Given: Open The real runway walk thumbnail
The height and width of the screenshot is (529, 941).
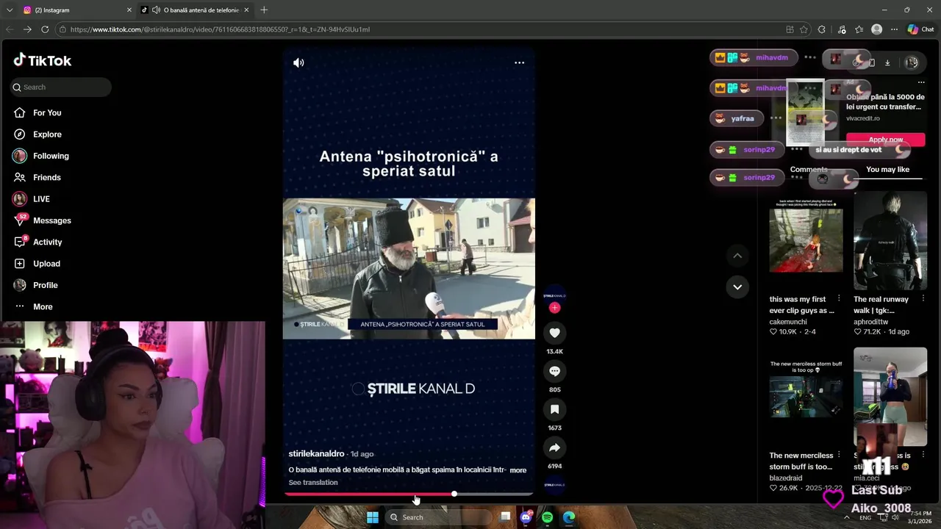Looking at the screenshot, I should click(x=890, y=240).
